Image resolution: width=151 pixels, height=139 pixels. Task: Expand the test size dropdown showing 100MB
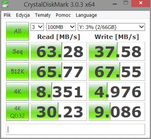pyautogui.click(x=61, y=27)
